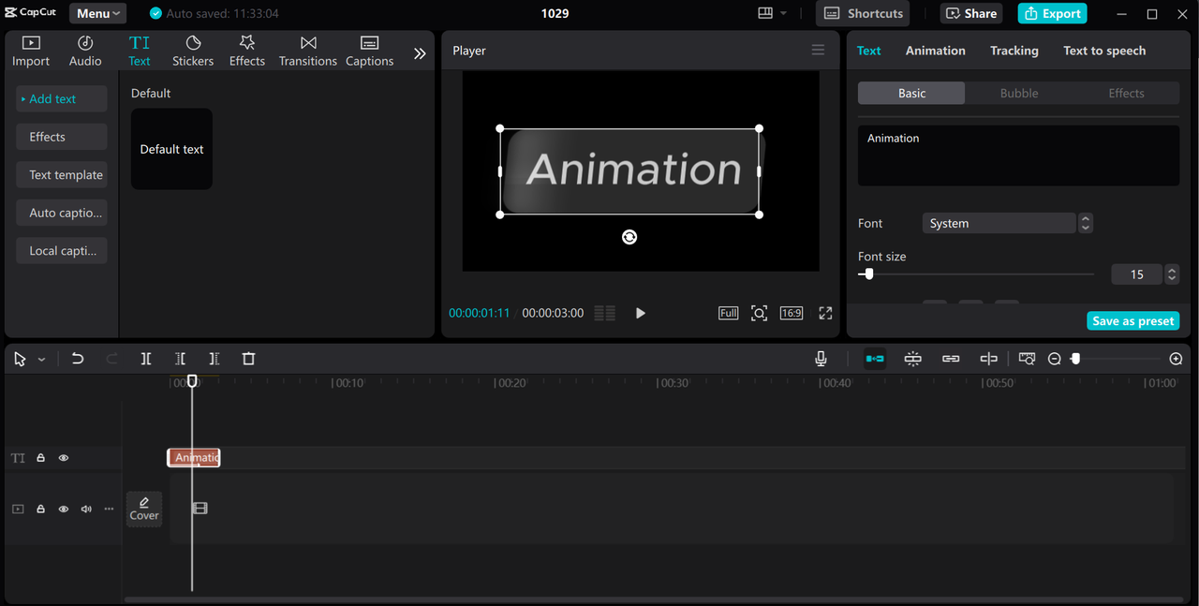Viewport: 1199px width, 606px height.
Task: Switch to the Text tab in inspector
Action: click(x=869, y=51)
